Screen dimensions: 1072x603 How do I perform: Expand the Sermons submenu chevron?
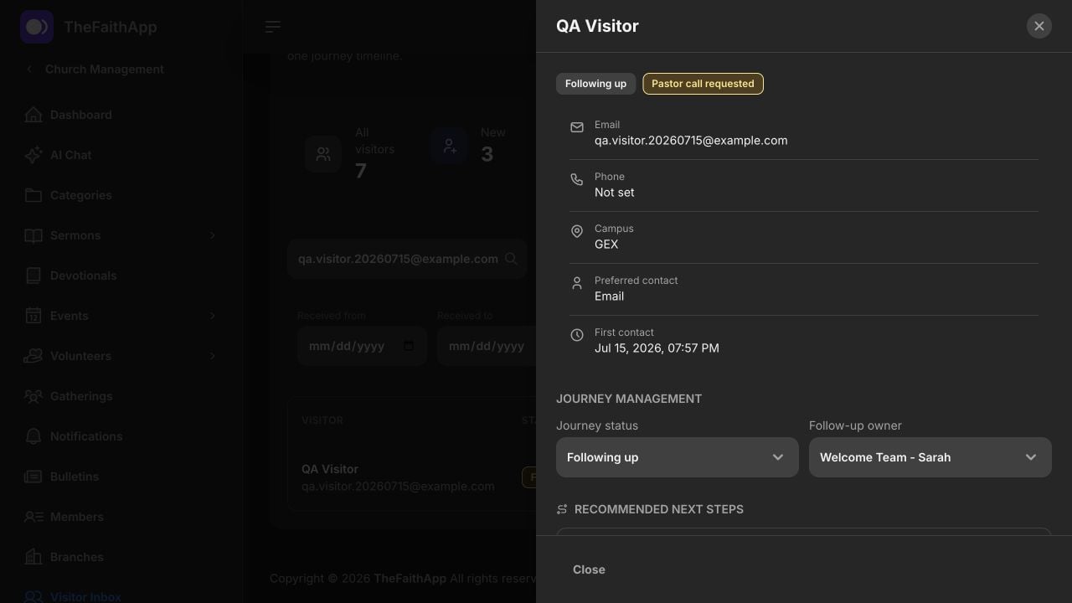pos(212,235)
